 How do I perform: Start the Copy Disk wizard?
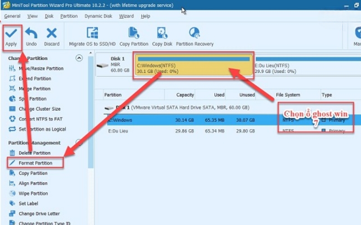click(162, 36)
